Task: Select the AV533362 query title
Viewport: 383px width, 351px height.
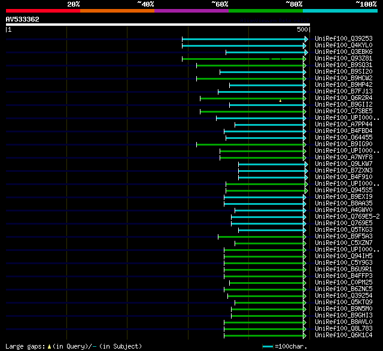Action: tap(23, 19)
